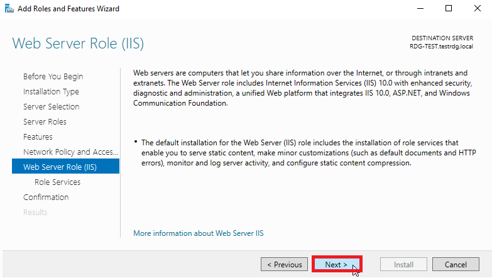The image size is (492, 278).
Task: Maximize the wizard window
Action: pos(449,8)
